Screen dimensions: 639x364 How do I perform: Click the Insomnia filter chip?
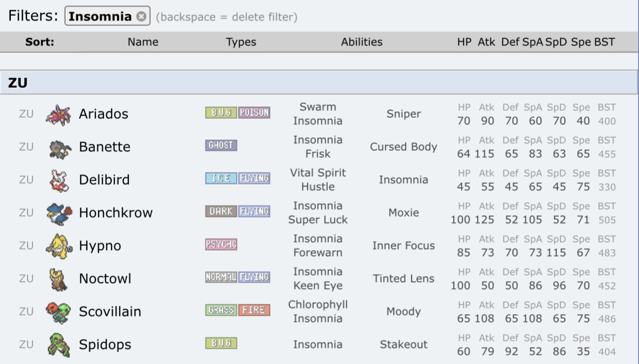tap(107, 16)
